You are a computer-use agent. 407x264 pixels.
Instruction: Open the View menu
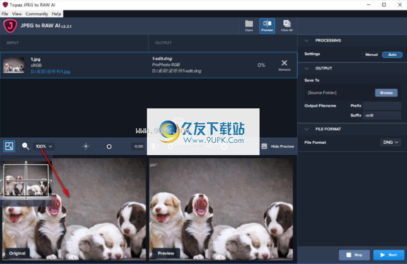(17, 14)
